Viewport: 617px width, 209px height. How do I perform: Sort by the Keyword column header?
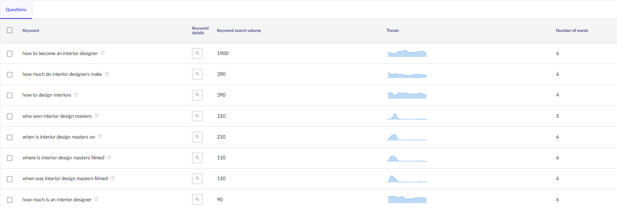pos(31,30)
